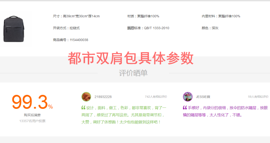Screen dimensions: 270x143
Task: Click the purple review beginning 手感好，内袋分的很细
Action: pos(225,111)
